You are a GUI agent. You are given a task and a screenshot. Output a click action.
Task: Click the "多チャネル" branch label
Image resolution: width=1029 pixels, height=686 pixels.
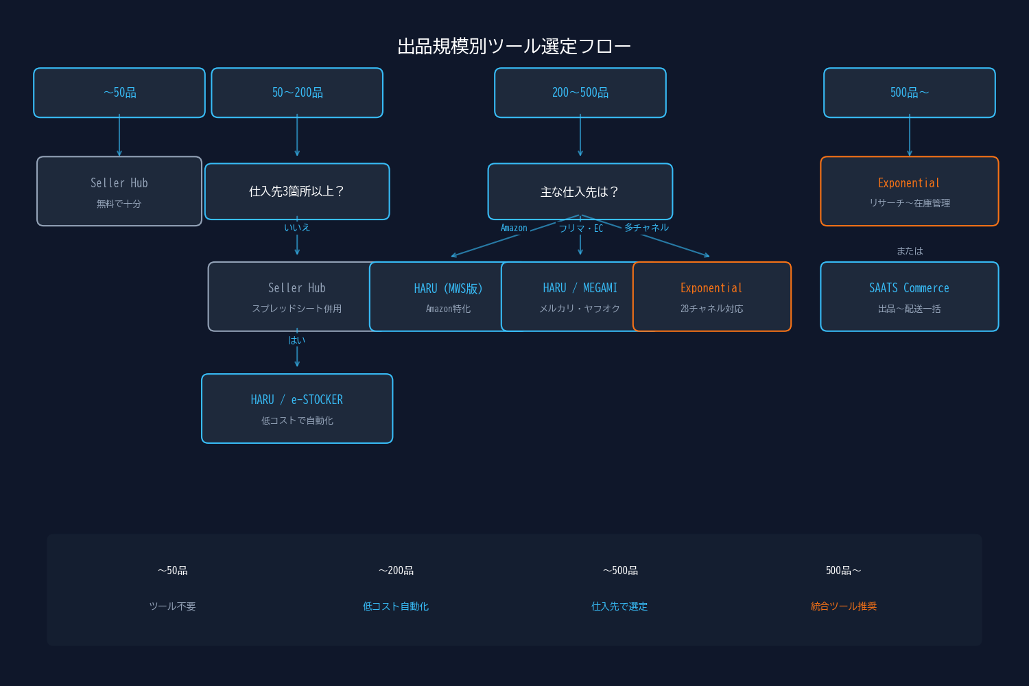point(645,227)
